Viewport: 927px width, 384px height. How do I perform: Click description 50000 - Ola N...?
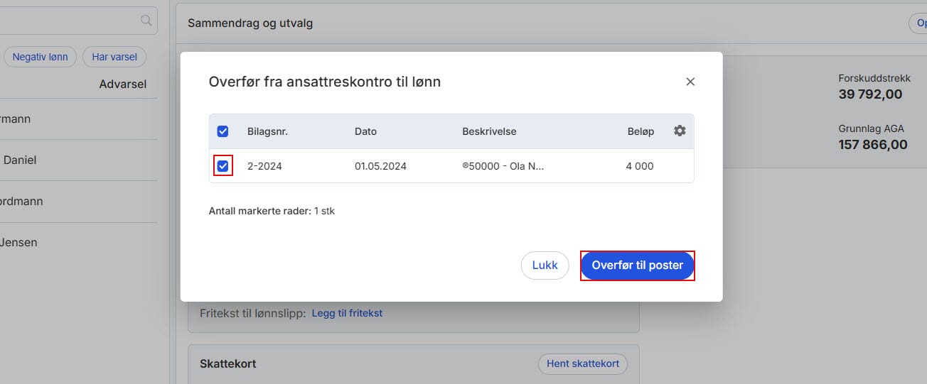click(x=503, y=166)
